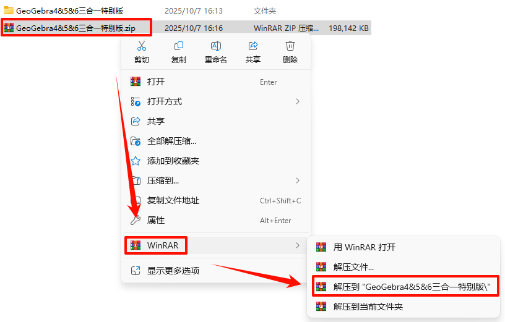Click the star icon for 添加到收藏夹
Viewport: 505px width, 322px height.
coord(136,161)
